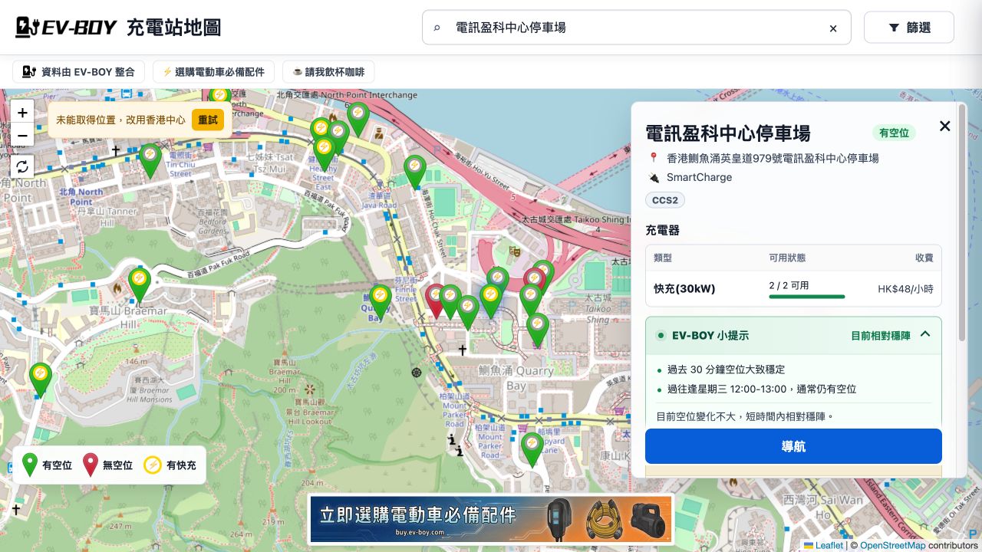982x552 pixels.
Task: Zoom out the map with minus button
Action: (22, 135)
